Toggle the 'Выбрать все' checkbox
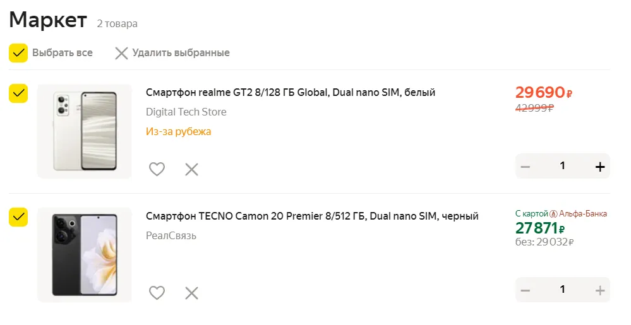The width and height of the screenshot is (631, 325). pyautogui.click(x=18, y=53)
